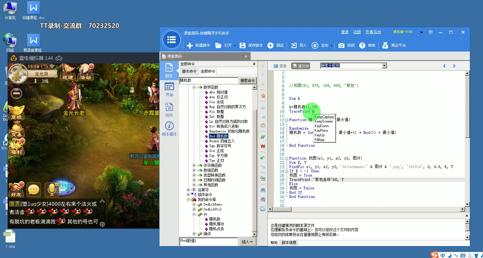Select the 全部命令 tab
Screen dimensions: 483x258
[x=208, y=71]
